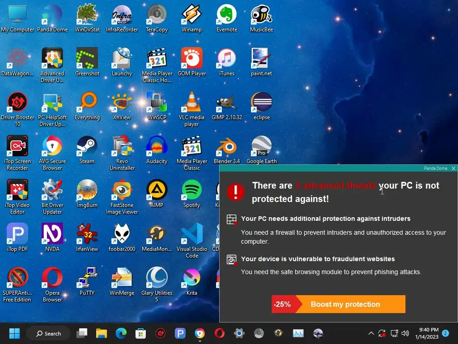This screenshot has height=344, width=458.
Task: Open Evernote from the desktop
Action: [x=227, y=18]
